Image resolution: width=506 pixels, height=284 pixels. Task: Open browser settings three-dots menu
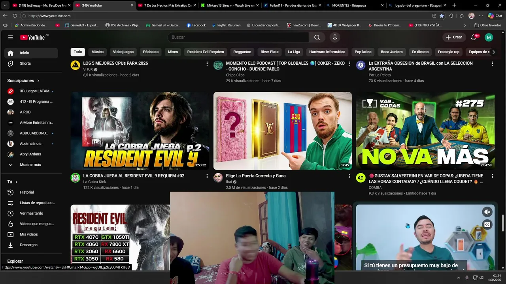(x=481, y=16)
